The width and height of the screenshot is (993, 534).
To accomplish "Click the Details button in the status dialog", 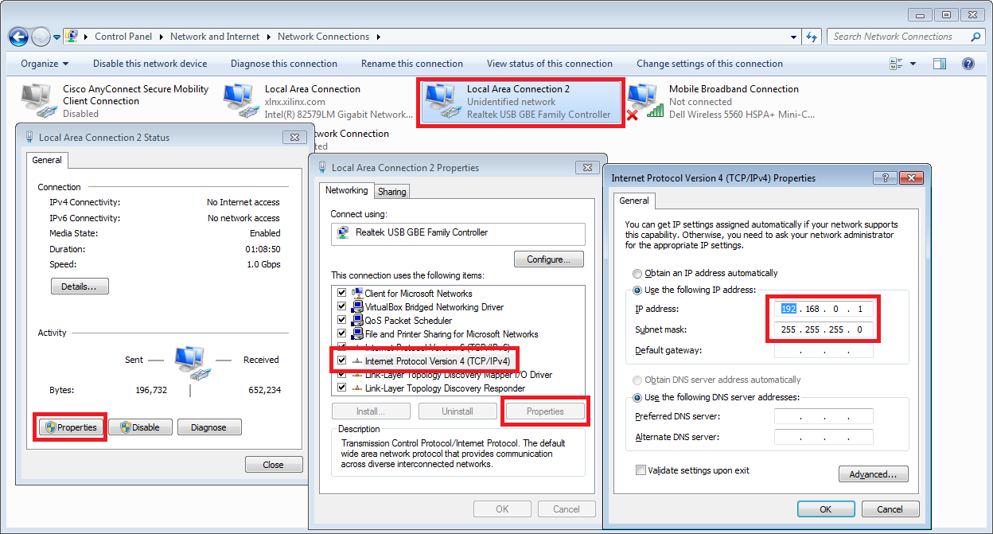I will pos(80,286).
